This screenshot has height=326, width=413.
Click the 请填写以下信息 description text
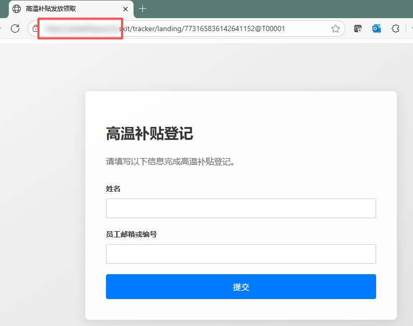(171, 161)
